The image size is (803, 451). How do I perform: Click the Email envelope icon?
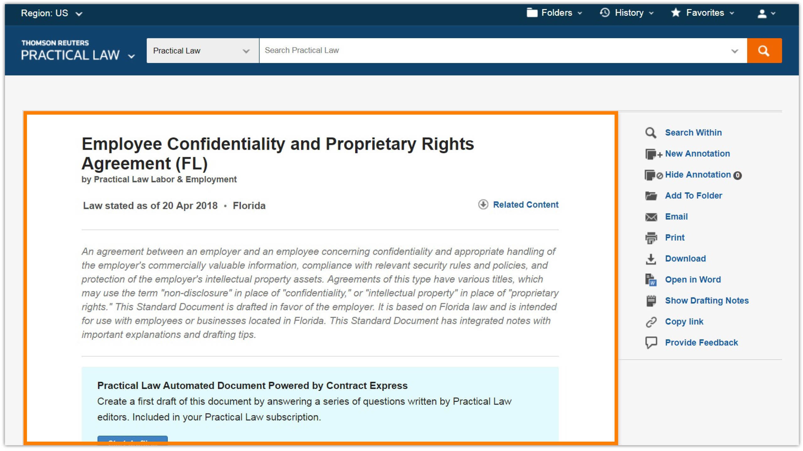651,217
